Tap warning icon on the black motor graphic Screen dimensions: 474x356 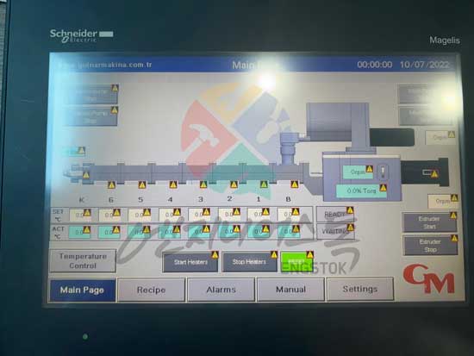point(434,174)
